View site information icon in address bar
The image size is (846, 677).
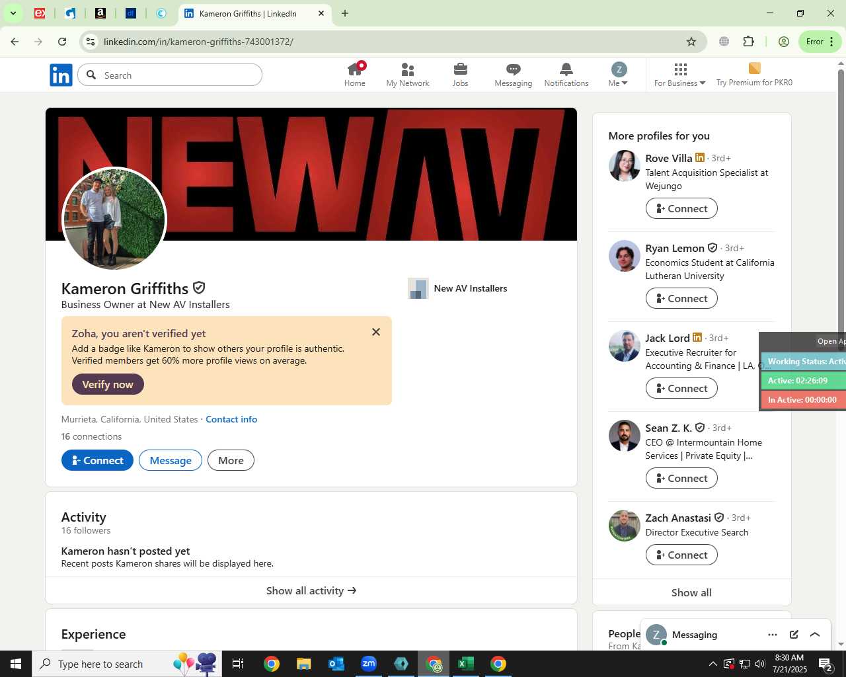pos(91,42)
